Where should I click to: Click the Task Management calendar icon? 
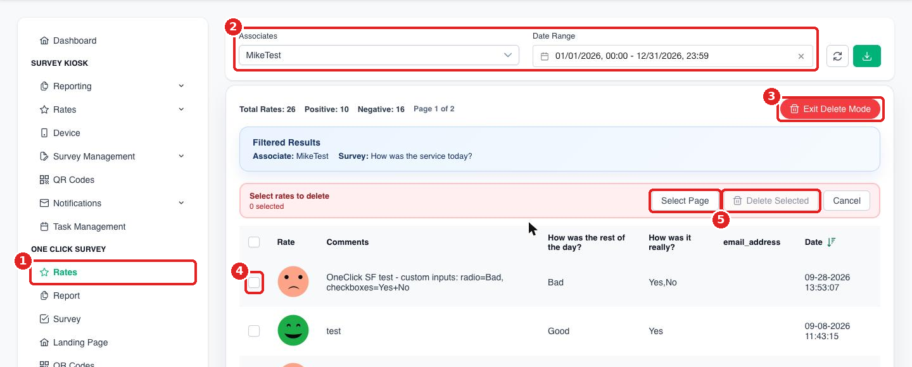pos(44,227)
